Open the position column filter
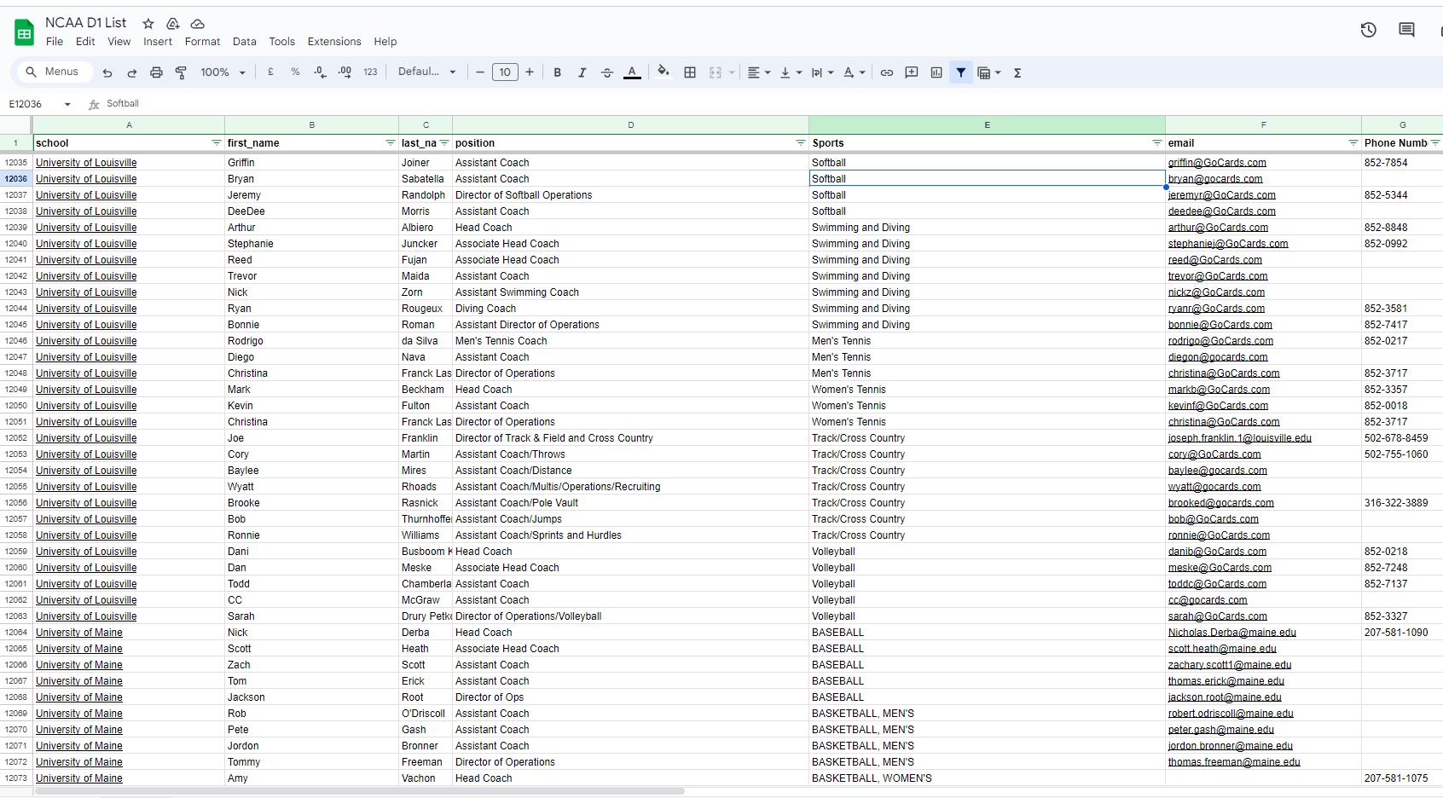1443x798 pixels. pos(800,142)
